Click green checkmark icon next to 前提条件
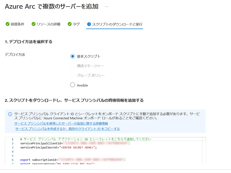This screenshot has height=173, width=231. click(x=8, y=24)
